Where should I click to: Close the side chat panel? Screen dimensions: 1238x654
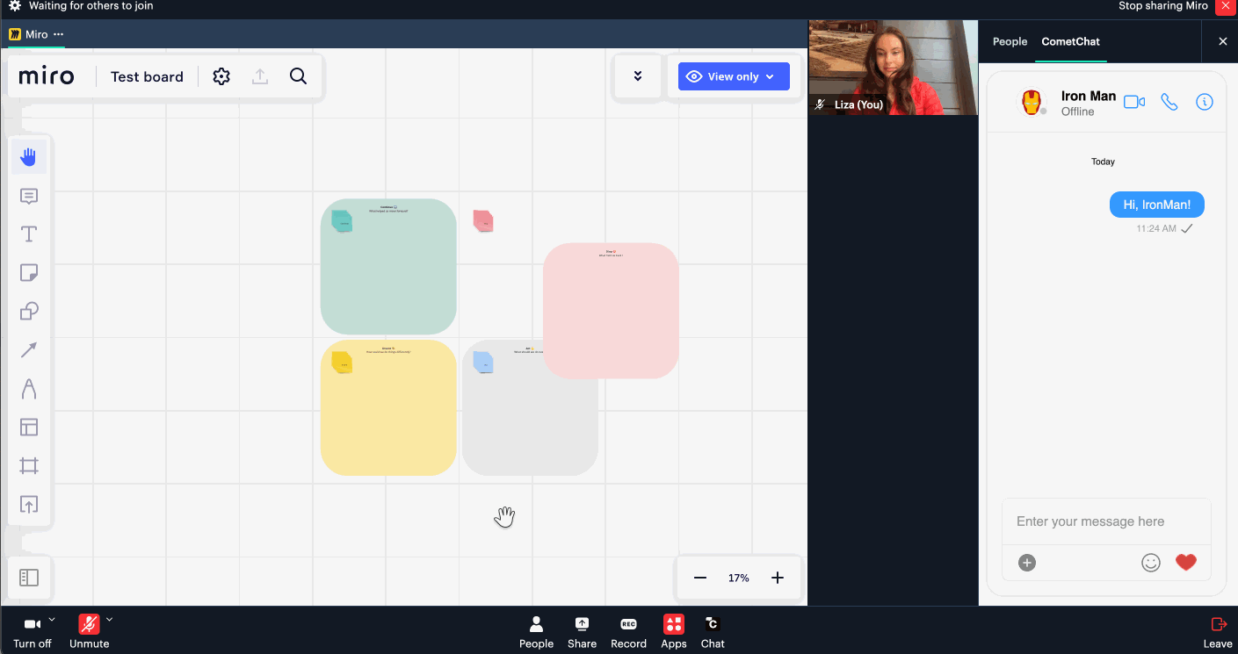(x=1222, y=41)
